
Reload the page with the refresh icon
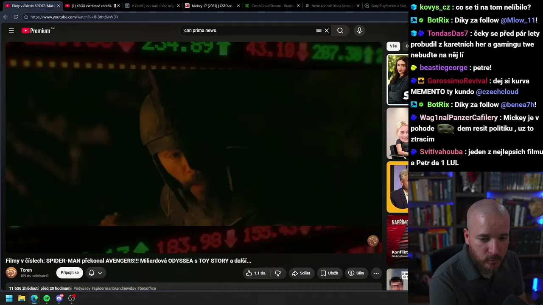pos(16,17)
